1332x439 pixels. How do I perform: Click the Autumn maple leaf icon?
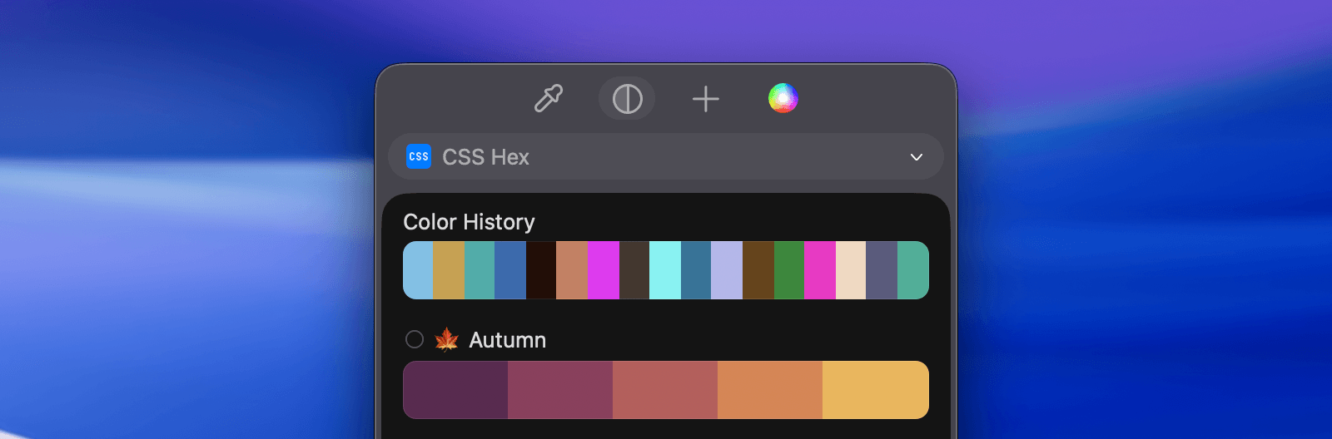[447, 339]
